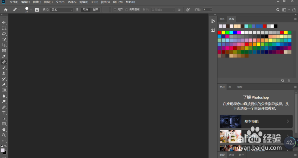Open the 扩散 value dropdown
298x158 pixels.
coord(211,10)
